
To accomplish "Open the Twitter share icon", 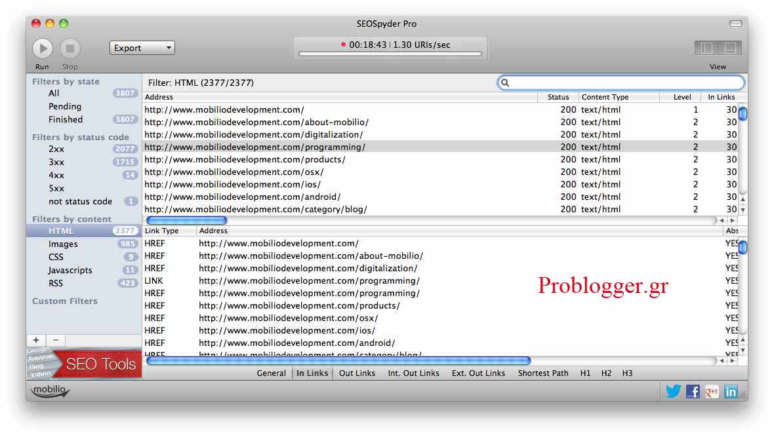I will pos(673,391).
